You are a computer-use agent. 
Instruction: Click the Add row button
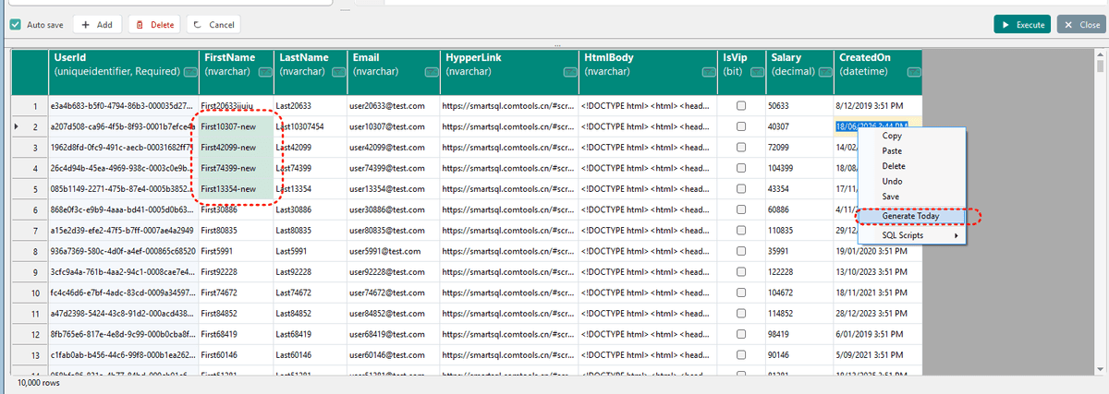[97, 25]
